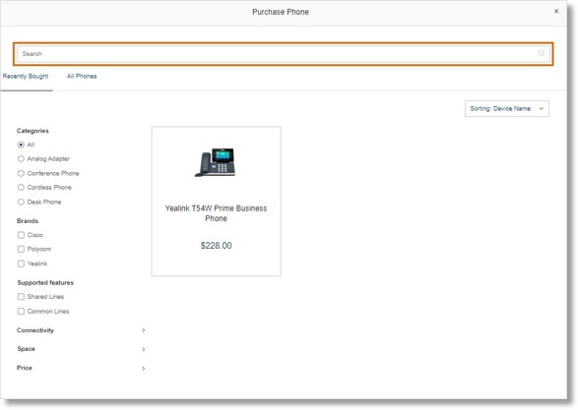Select the All category radio button
The image size is (578, 410).
click(21, 145)
